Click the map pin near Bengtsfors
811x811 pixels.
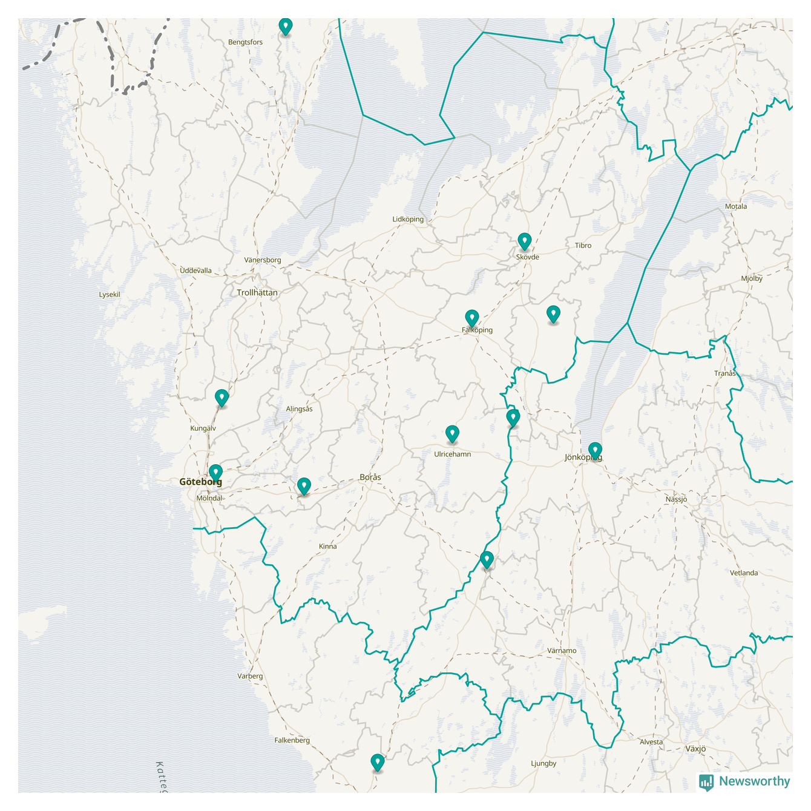pyautogui.click(x=286, y=27)
